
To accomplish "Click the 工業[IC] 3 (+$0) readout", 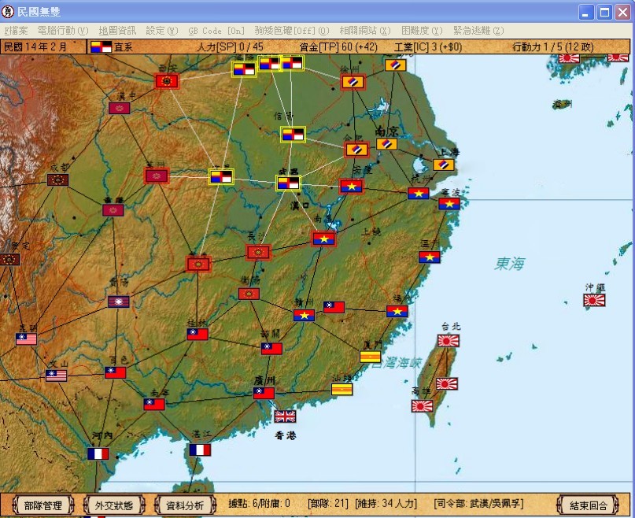I will 428,47.
